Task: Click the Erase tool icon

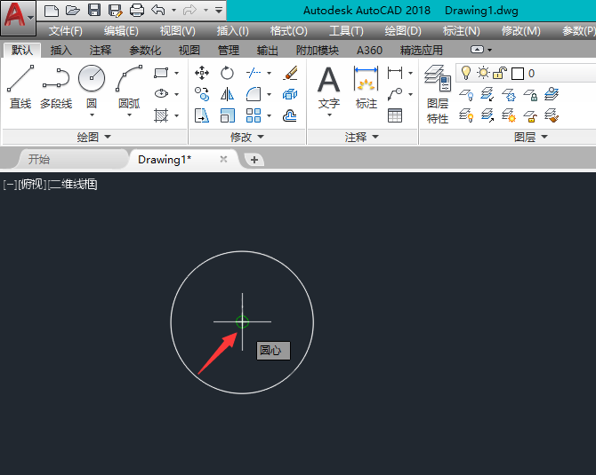Action: (290, 73)
